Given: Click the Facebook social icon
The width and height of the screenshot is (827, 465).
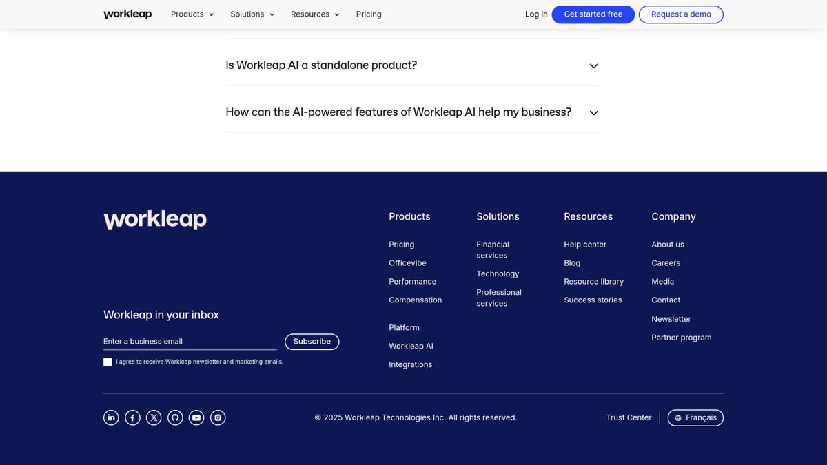Looking at the screenshot, I should (x=132, y=417).
